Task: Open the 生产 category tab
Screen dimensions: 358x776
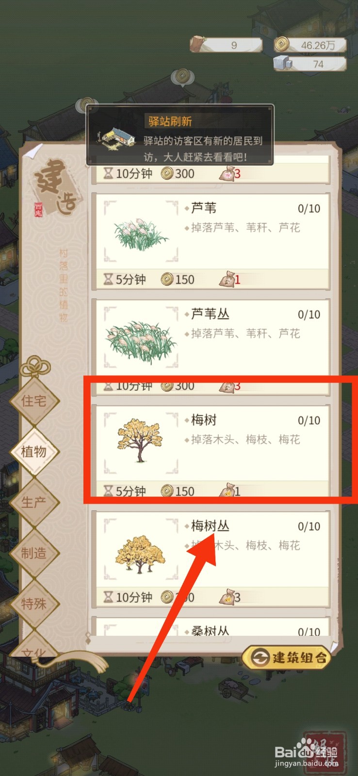Action: 34,502
